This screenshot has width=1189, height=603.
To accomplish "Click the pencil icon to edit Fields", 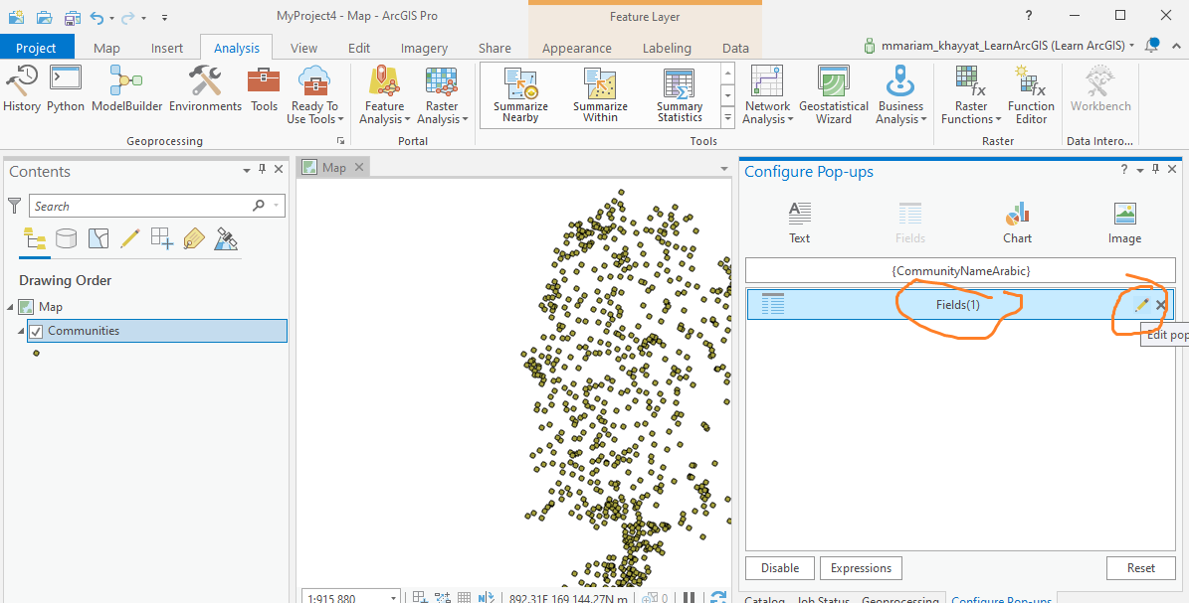I will pos(1140,305).
